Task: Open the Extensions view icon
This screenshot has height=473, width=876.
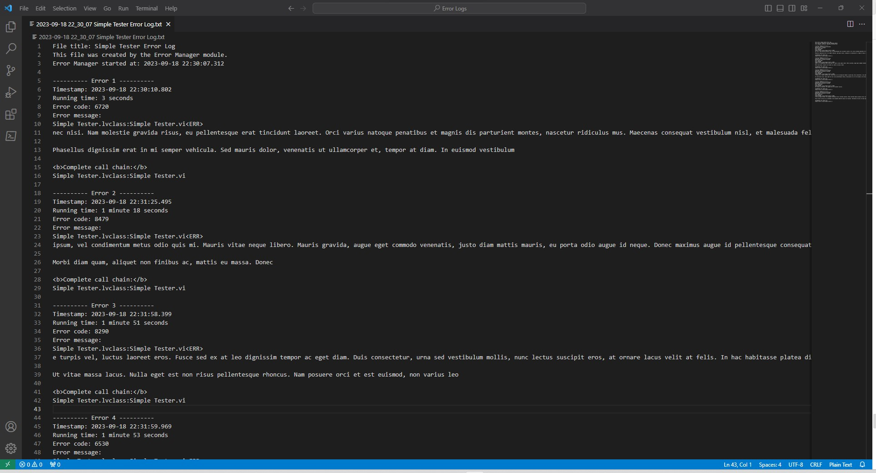Action: click(10, 114)
